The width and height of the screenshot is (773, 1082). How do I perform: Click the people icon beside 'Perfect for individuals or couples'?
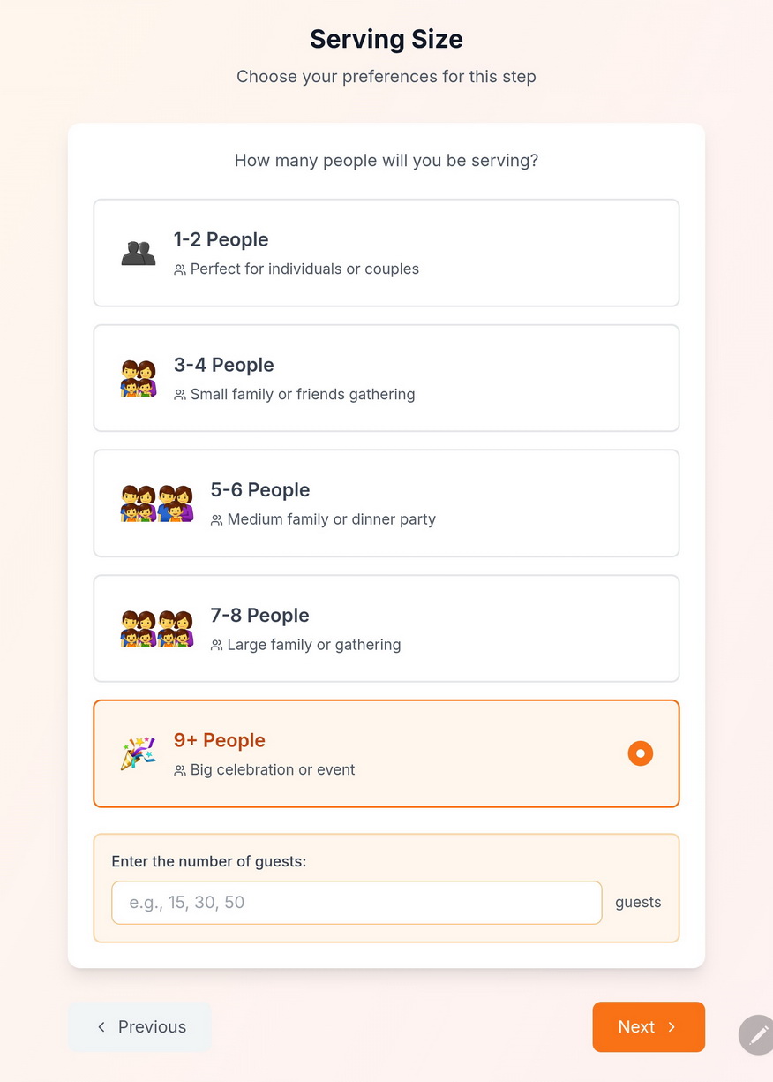click(x=180, y=269)
